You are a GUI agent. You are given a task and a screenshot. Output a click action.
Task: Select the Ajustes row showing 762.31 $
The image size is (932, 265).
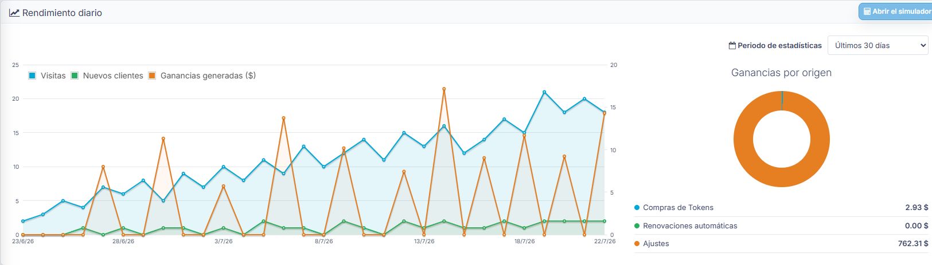781,244
